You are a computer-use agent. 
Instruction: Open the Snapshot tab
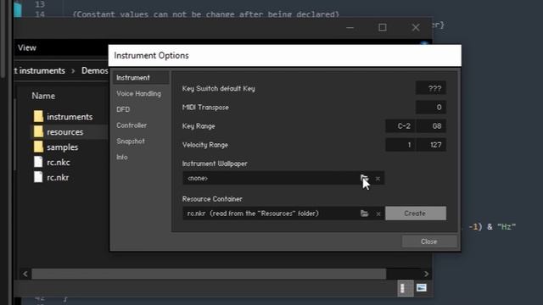(x=131, y=141)
